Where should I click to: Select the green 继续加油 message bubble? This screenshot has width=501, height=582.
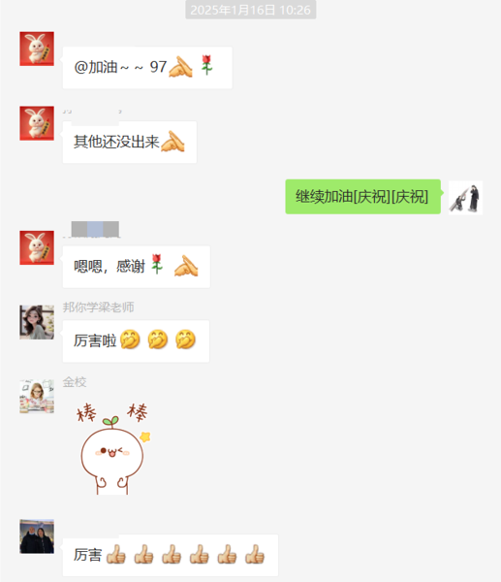click(x=363, y=197)
